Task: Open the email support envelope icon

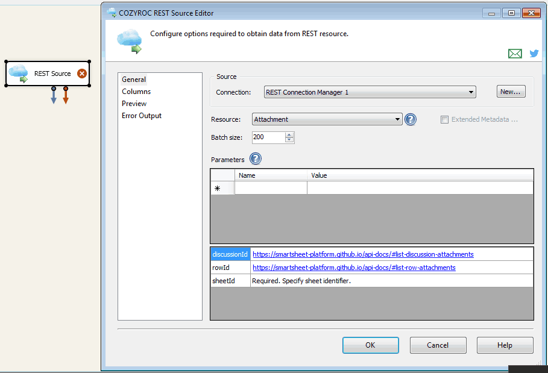Action: pyautogui.click(x=515, y=54)
